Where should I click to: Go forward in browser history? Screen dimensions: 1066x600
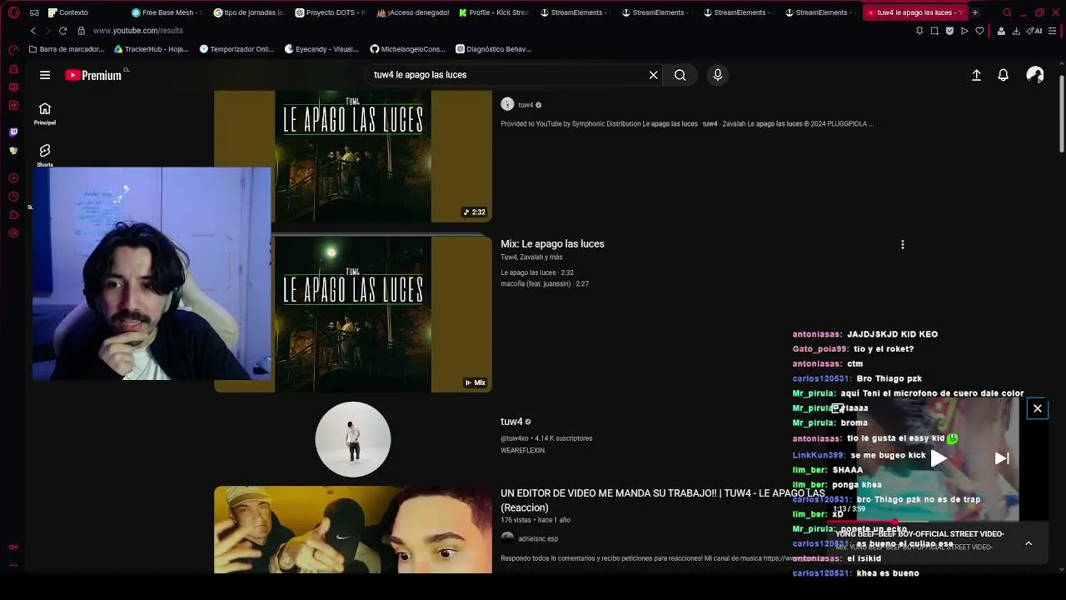(x=47, y=31)
